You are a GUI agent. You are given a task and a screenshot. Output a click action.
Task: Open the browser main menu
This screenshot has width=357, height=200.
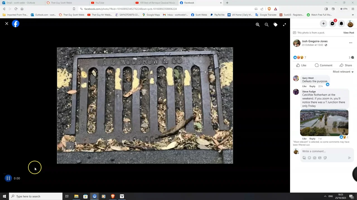click(353, 9)
